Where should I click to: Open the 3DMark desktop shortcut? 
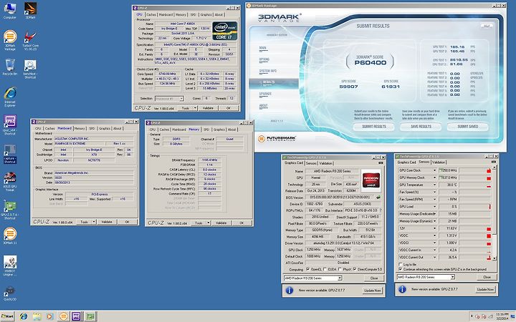click(x=30, y=11)
